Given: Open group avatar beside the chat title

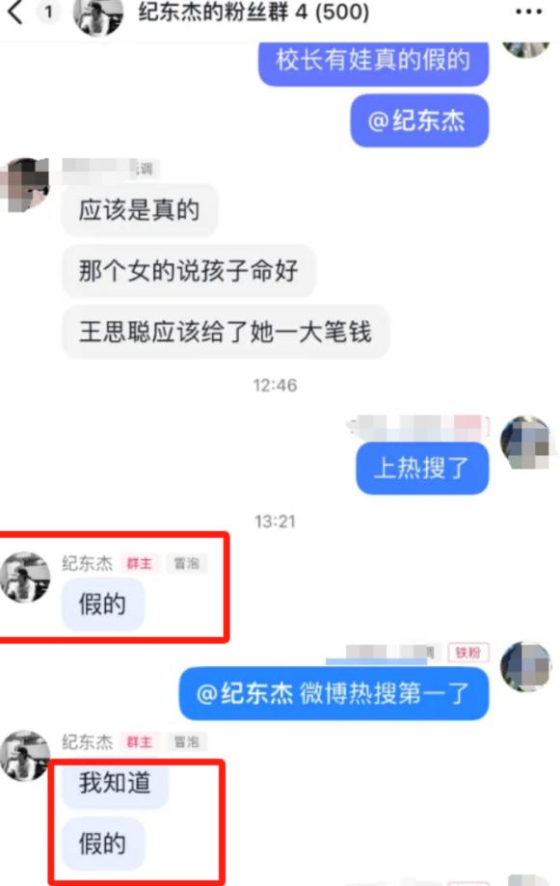Looking at the screenshot, I should (x=97, y=15).
